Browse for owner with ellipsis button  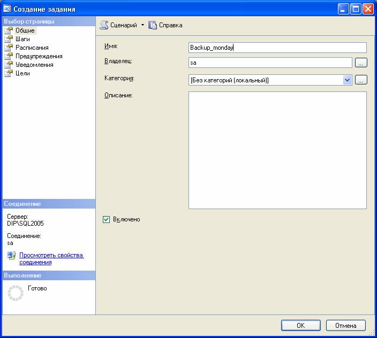tap(361, 63)
